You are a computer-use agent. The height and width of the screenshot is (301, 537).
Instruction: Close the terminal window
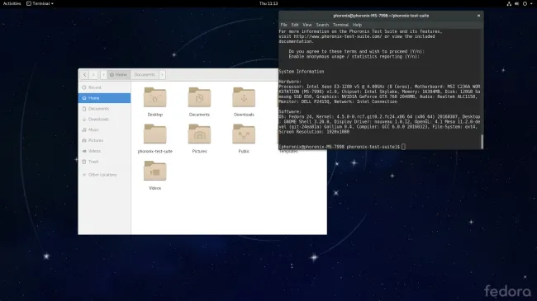click(x=479, y=16)
